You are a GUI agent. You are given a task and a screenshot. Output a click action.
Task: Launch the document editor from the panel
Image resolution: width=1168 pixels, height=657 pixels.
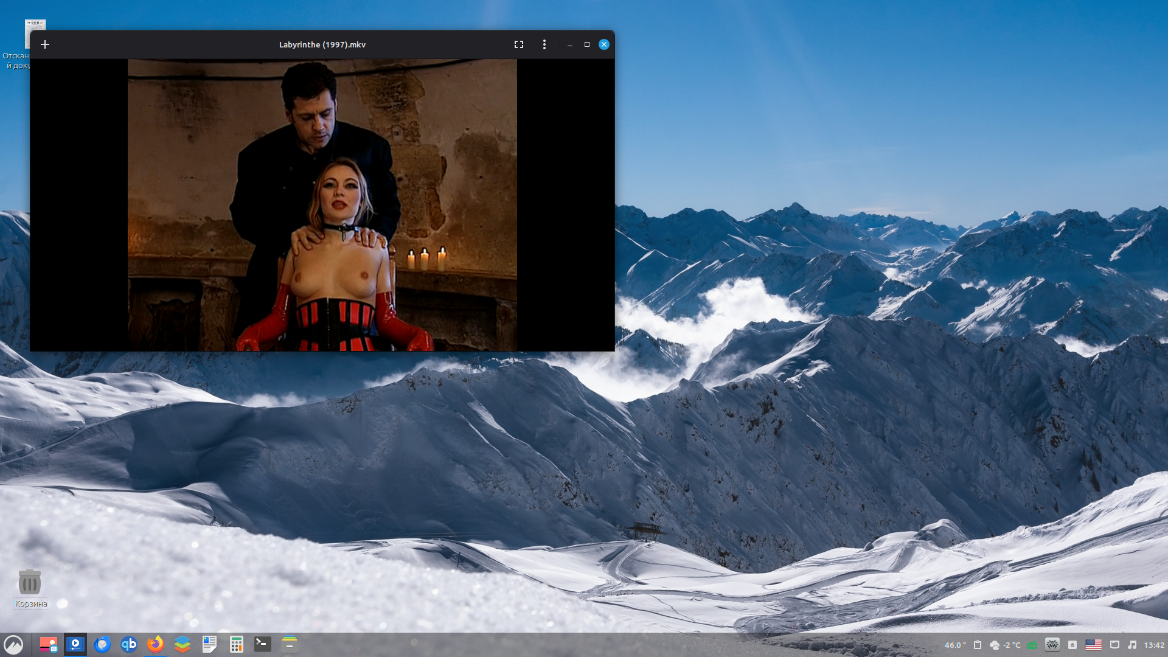coord(209,644)
